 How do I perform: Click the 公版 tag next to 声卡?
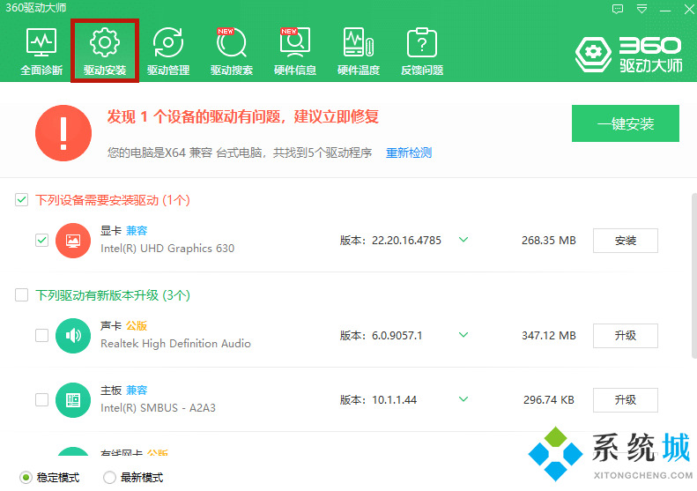click(137, 326)
